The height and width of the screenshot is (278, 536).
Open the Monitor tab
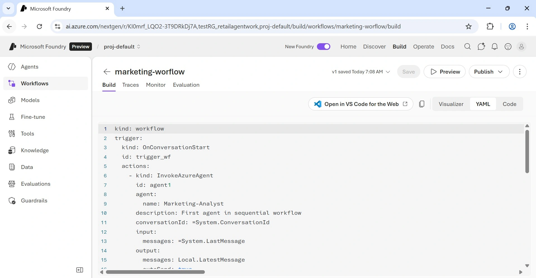click(156, 85)
